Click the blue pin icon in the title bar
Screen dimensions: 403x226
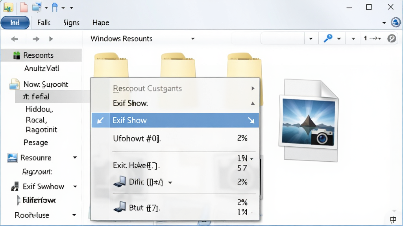[x=55, y=7]
